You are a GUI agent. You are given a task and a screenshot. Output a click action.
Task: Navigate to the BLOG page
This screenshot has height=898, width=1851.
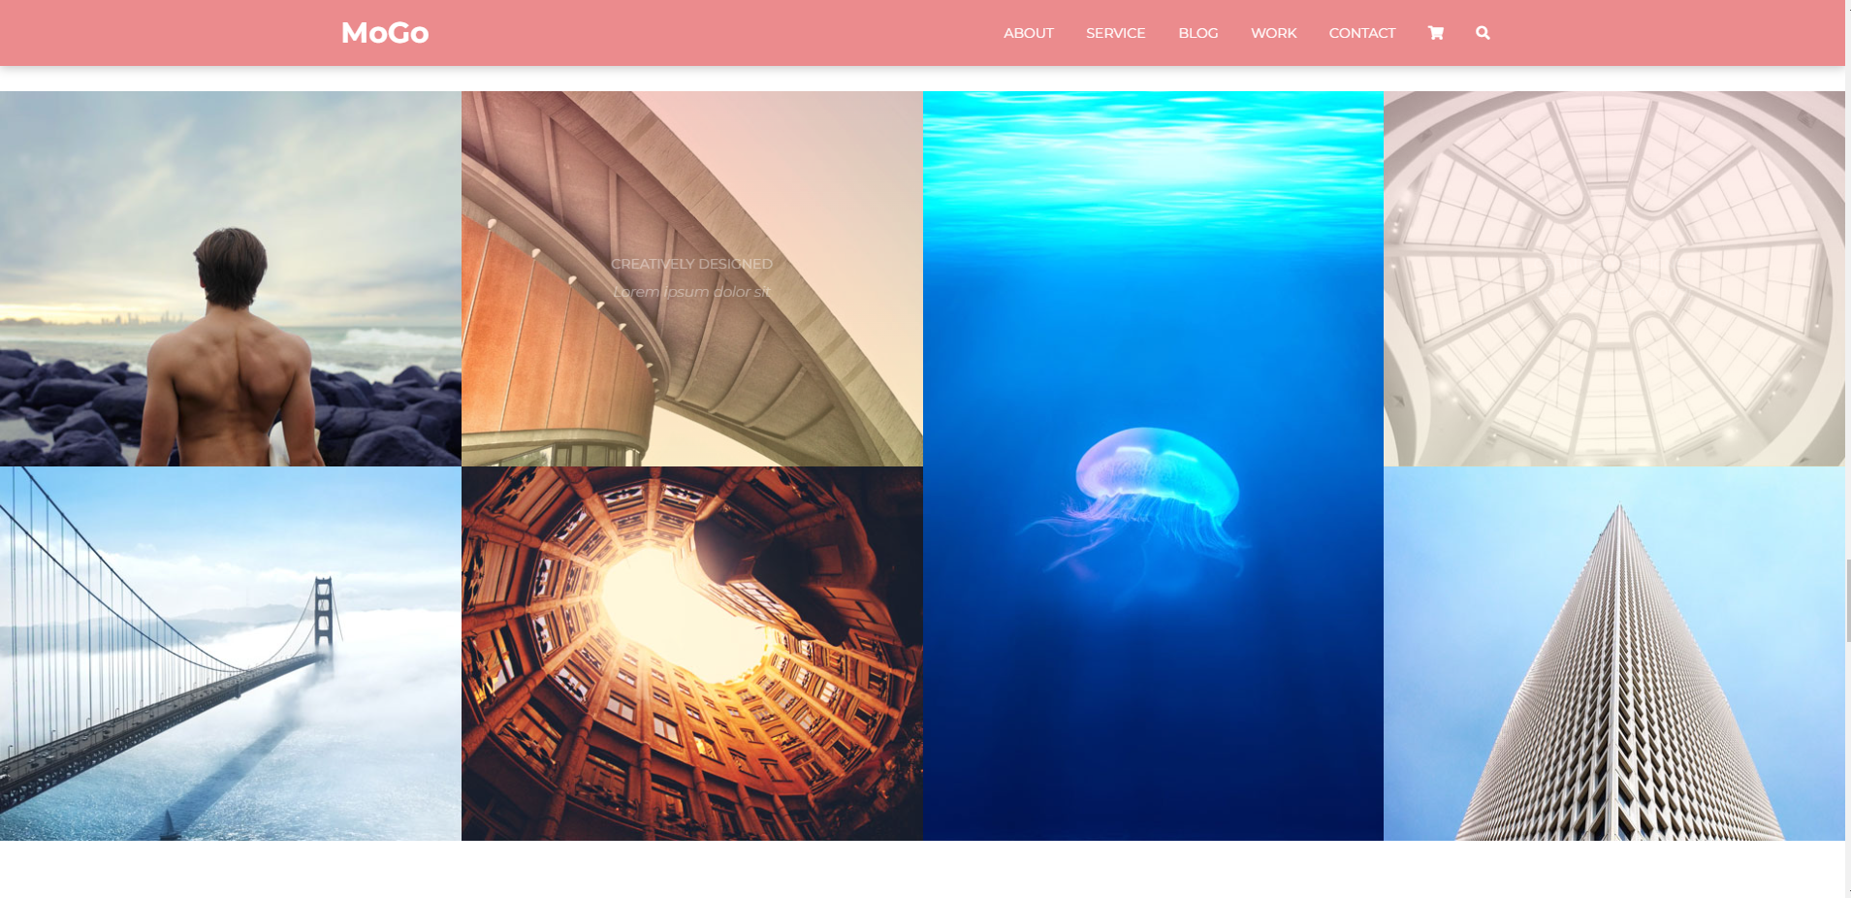point(1197,33)
